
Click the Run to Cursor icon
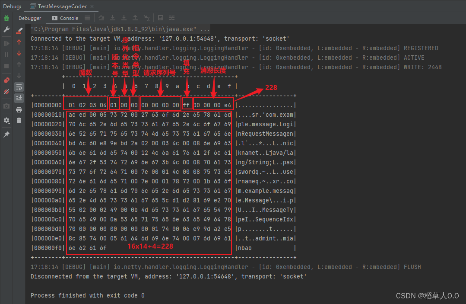[146, 18]
